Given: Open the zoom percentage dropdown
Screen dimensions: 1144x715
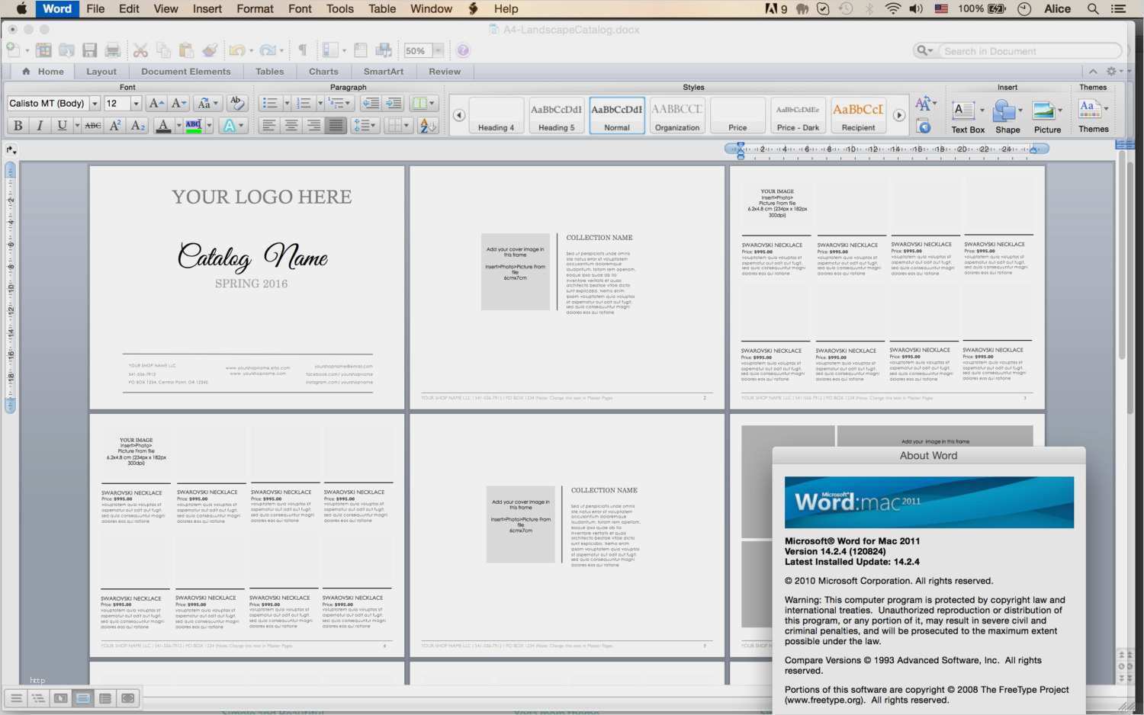Looking at the screenshot, I should click(438, 51).
